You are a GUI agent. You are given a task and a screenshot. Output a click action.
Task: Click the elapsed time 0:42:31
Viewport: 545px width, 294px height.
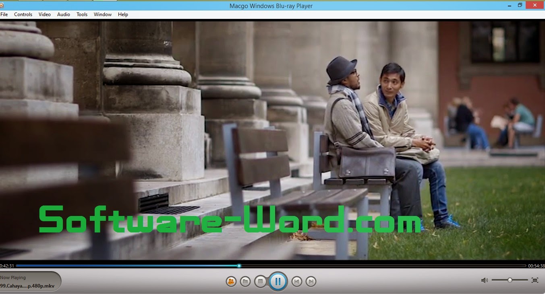[x=7, y=266]
